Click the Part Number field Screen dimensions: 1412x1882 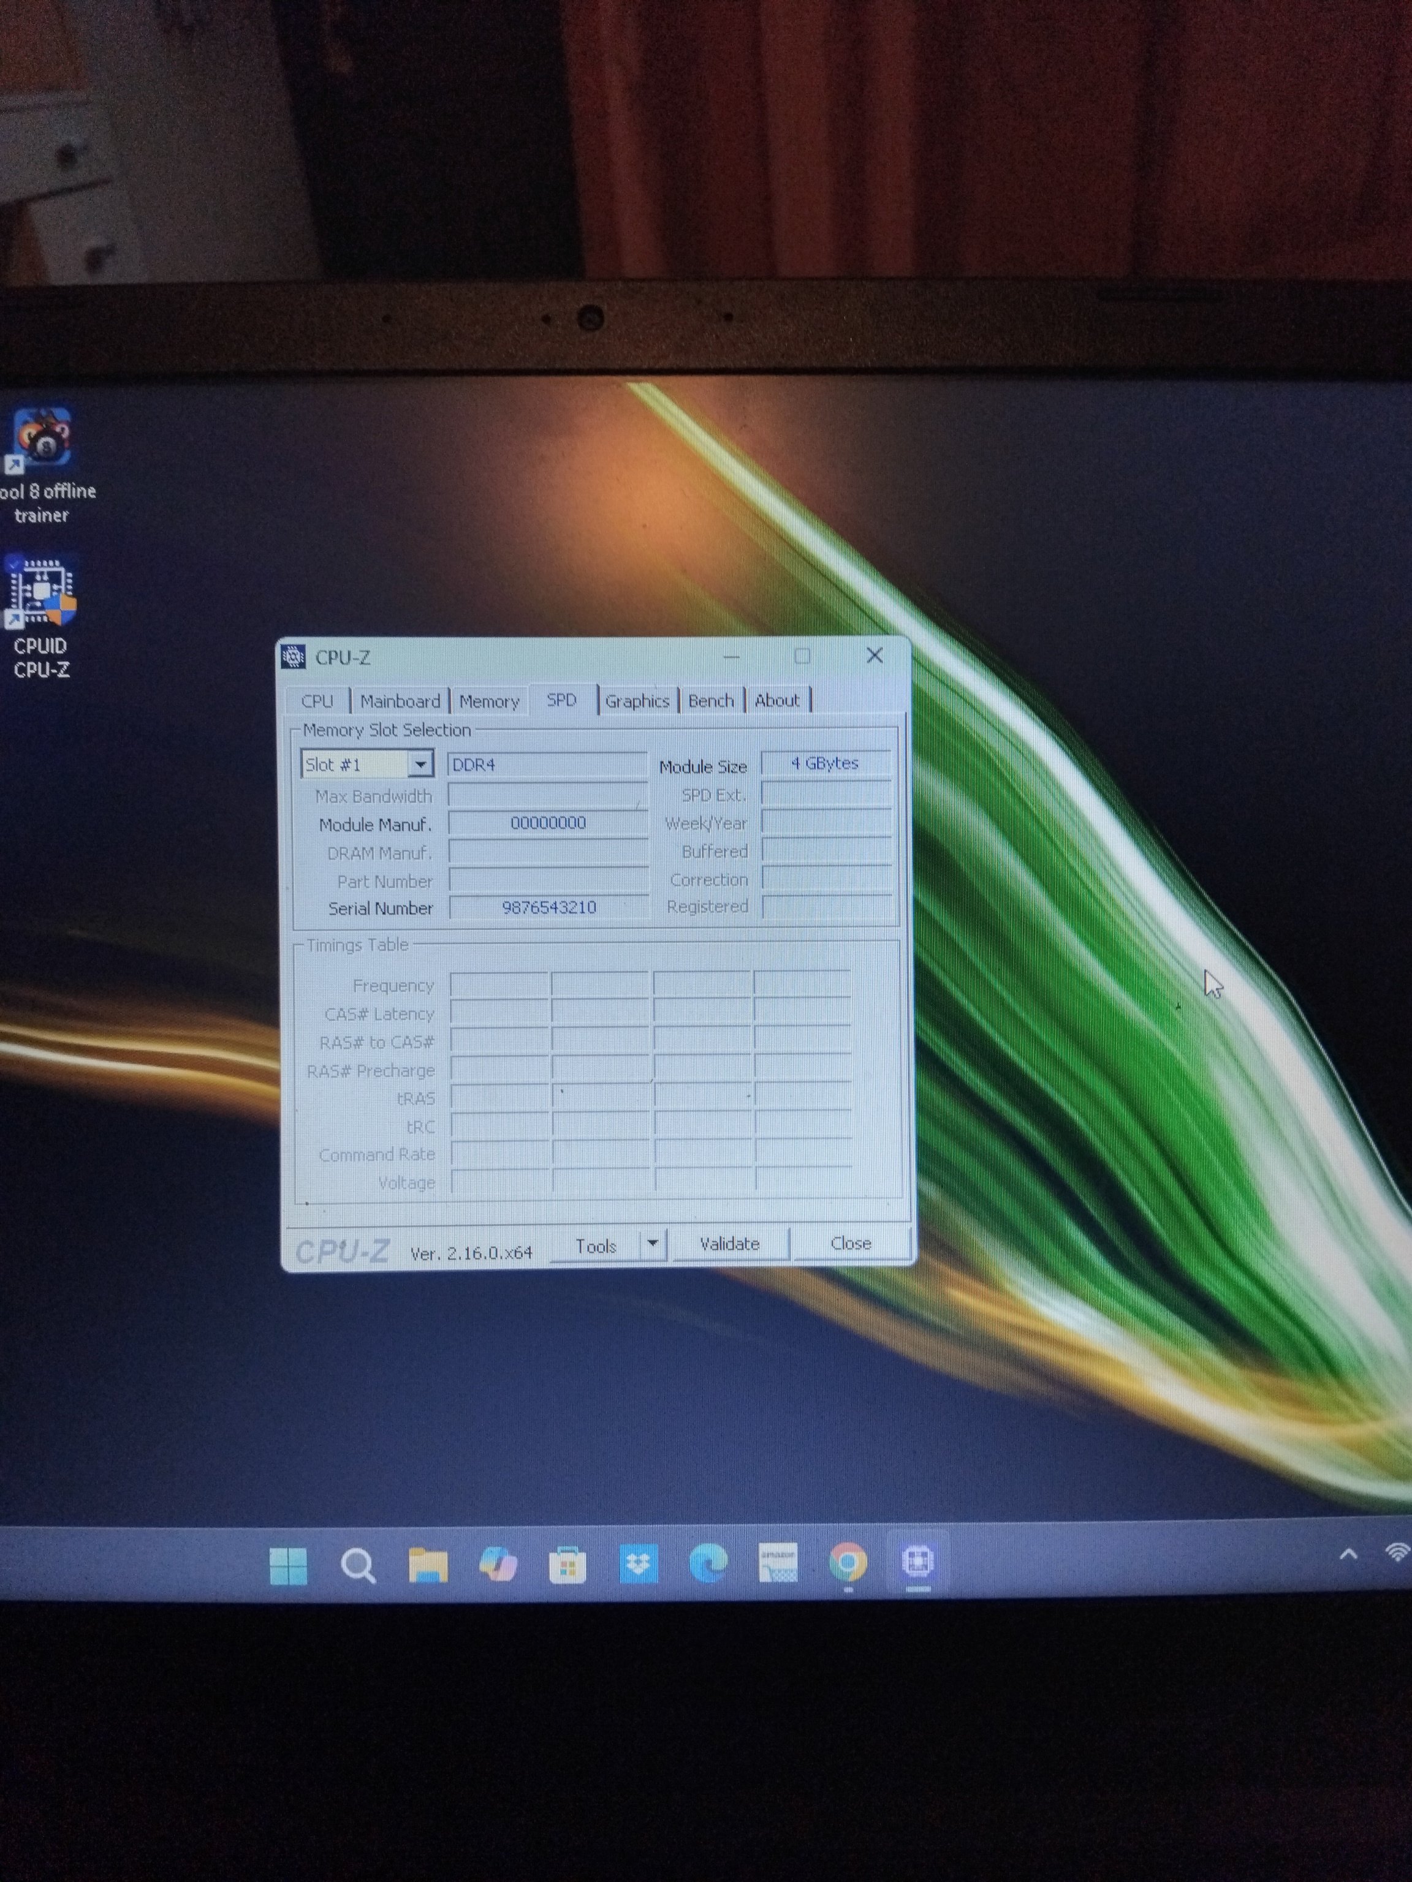pos(549,880)
